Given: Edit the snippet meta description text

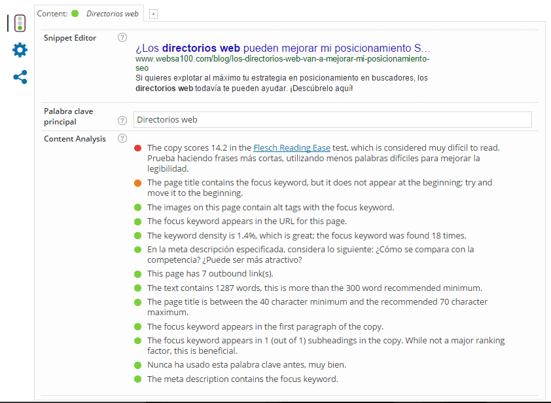Looking at the screenshot, I should [x=281, y=83].
